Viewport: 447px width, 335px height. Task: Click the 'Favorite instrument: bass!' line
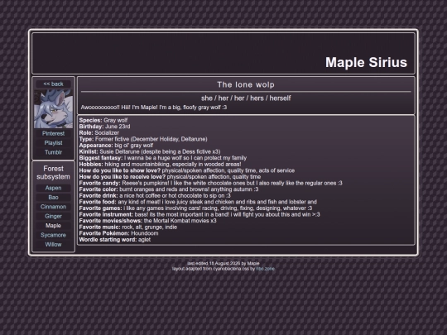199,214
